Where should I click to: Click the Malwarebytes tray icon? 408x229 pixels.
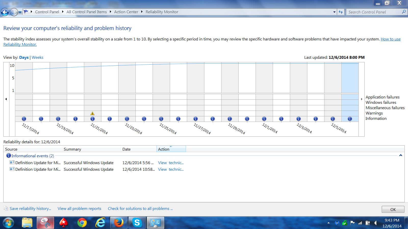point(337,223)
